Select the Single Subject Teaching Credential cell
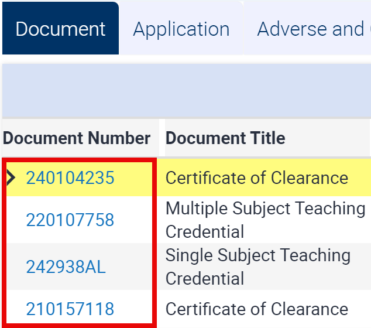This screenshot has height=328, width=371. 258,266
